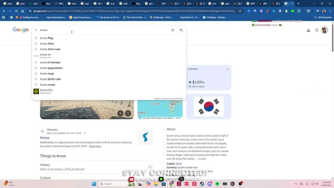Click "Read more" link in Wikipedia snippet
The height and width of the screenshot is (188, 334).
click(95, 146)
